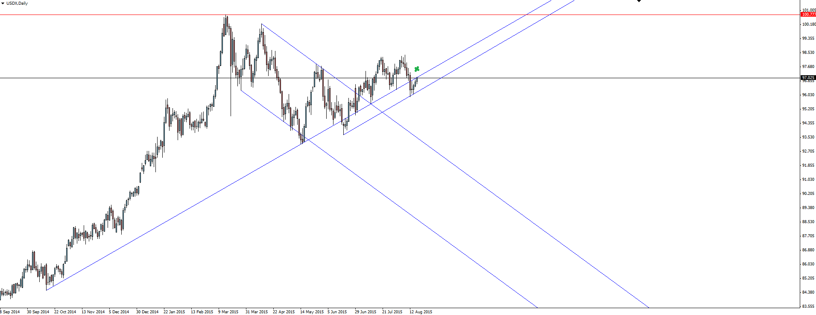Click the 22 Jan 2015 date label
The image size is (816, 315).
pyautogui.click(x=174, y=312)
